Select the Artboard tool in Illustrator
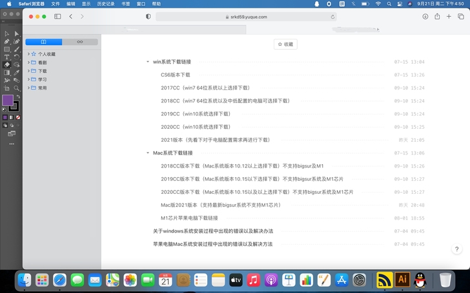The height and width of the screenshot is (293, 470). tap(6, 88)
